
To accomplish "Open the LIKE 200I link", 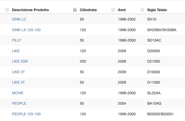I will 20,61.
